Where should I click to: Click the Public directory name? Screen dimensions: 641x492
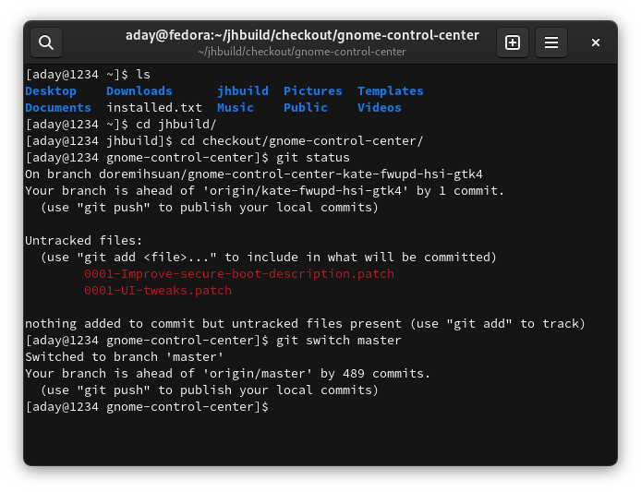tap(306, 108)
